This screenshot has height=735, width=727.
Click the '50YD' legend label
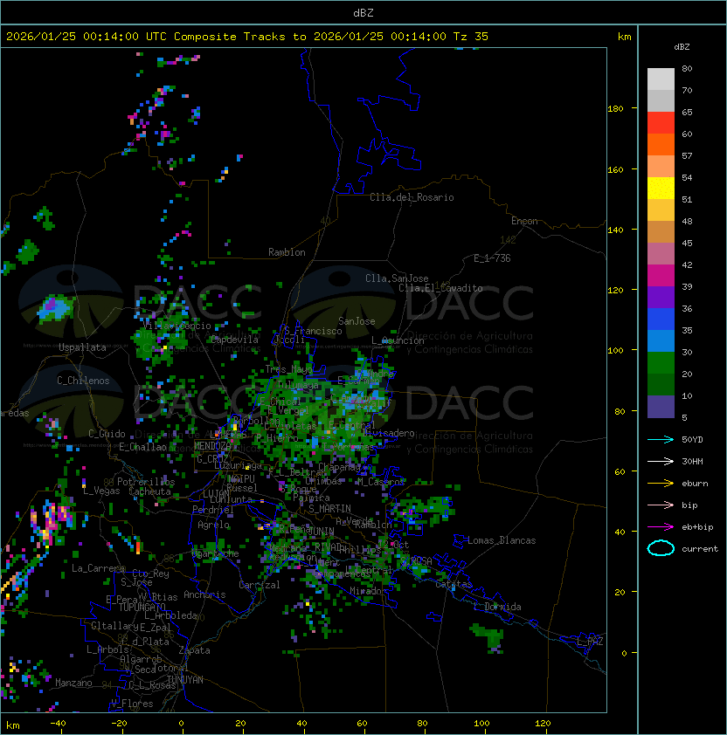[692, 439]
